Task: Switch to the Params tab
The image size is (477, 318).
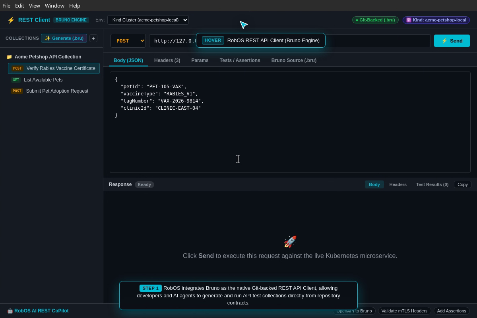Action: (x=200, y=60)
